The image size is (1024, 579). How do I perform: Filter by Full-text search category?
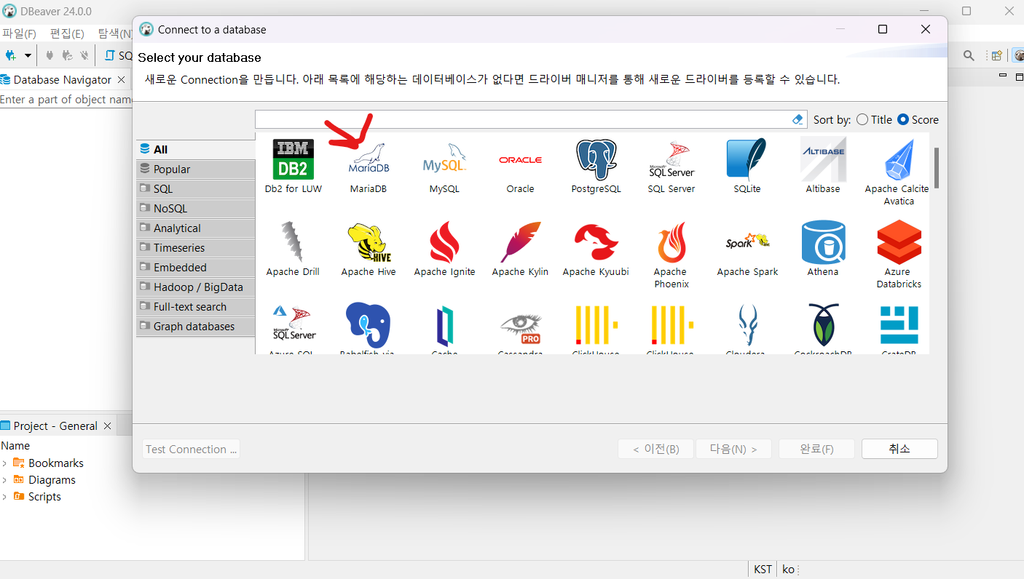tap(195, 306)
